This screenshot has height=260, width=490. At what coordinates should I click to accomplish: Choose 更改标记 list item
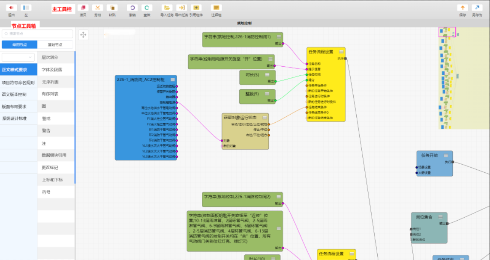click(56, 167)
